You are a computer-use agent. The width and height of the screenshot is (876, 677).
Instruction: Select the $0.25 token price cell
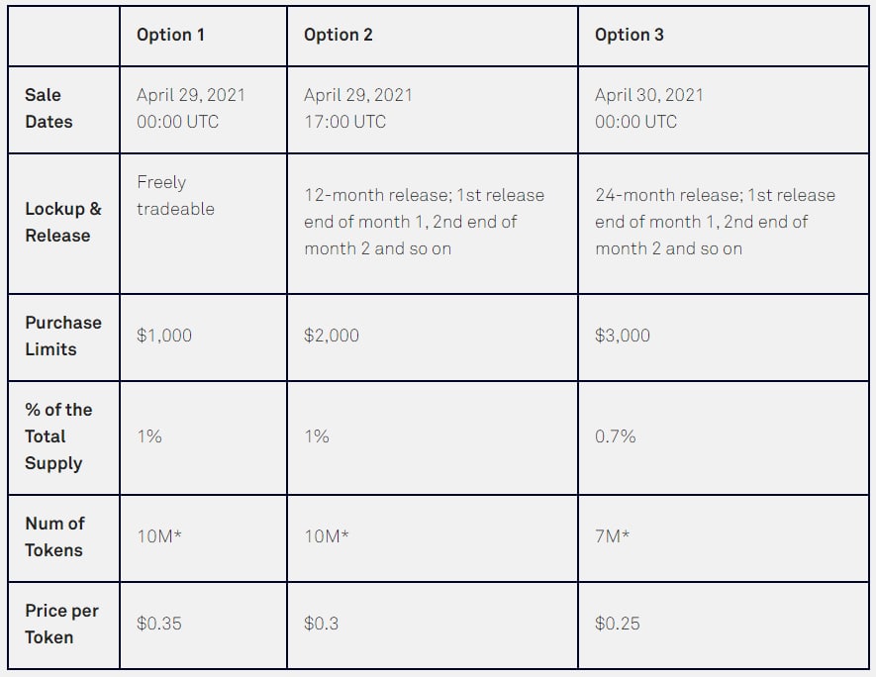tap(618, 624)
